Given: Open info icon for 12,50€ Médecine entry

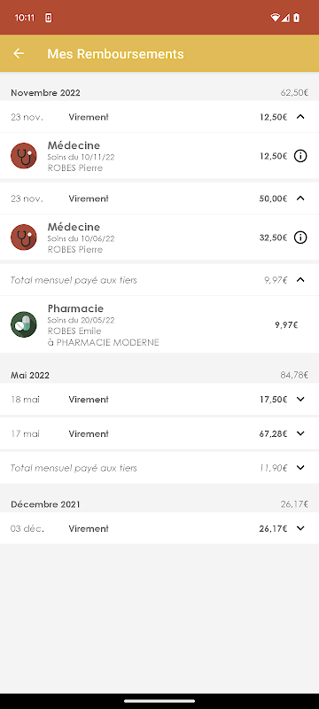Looking at the screenshot, I should point(300,156).
